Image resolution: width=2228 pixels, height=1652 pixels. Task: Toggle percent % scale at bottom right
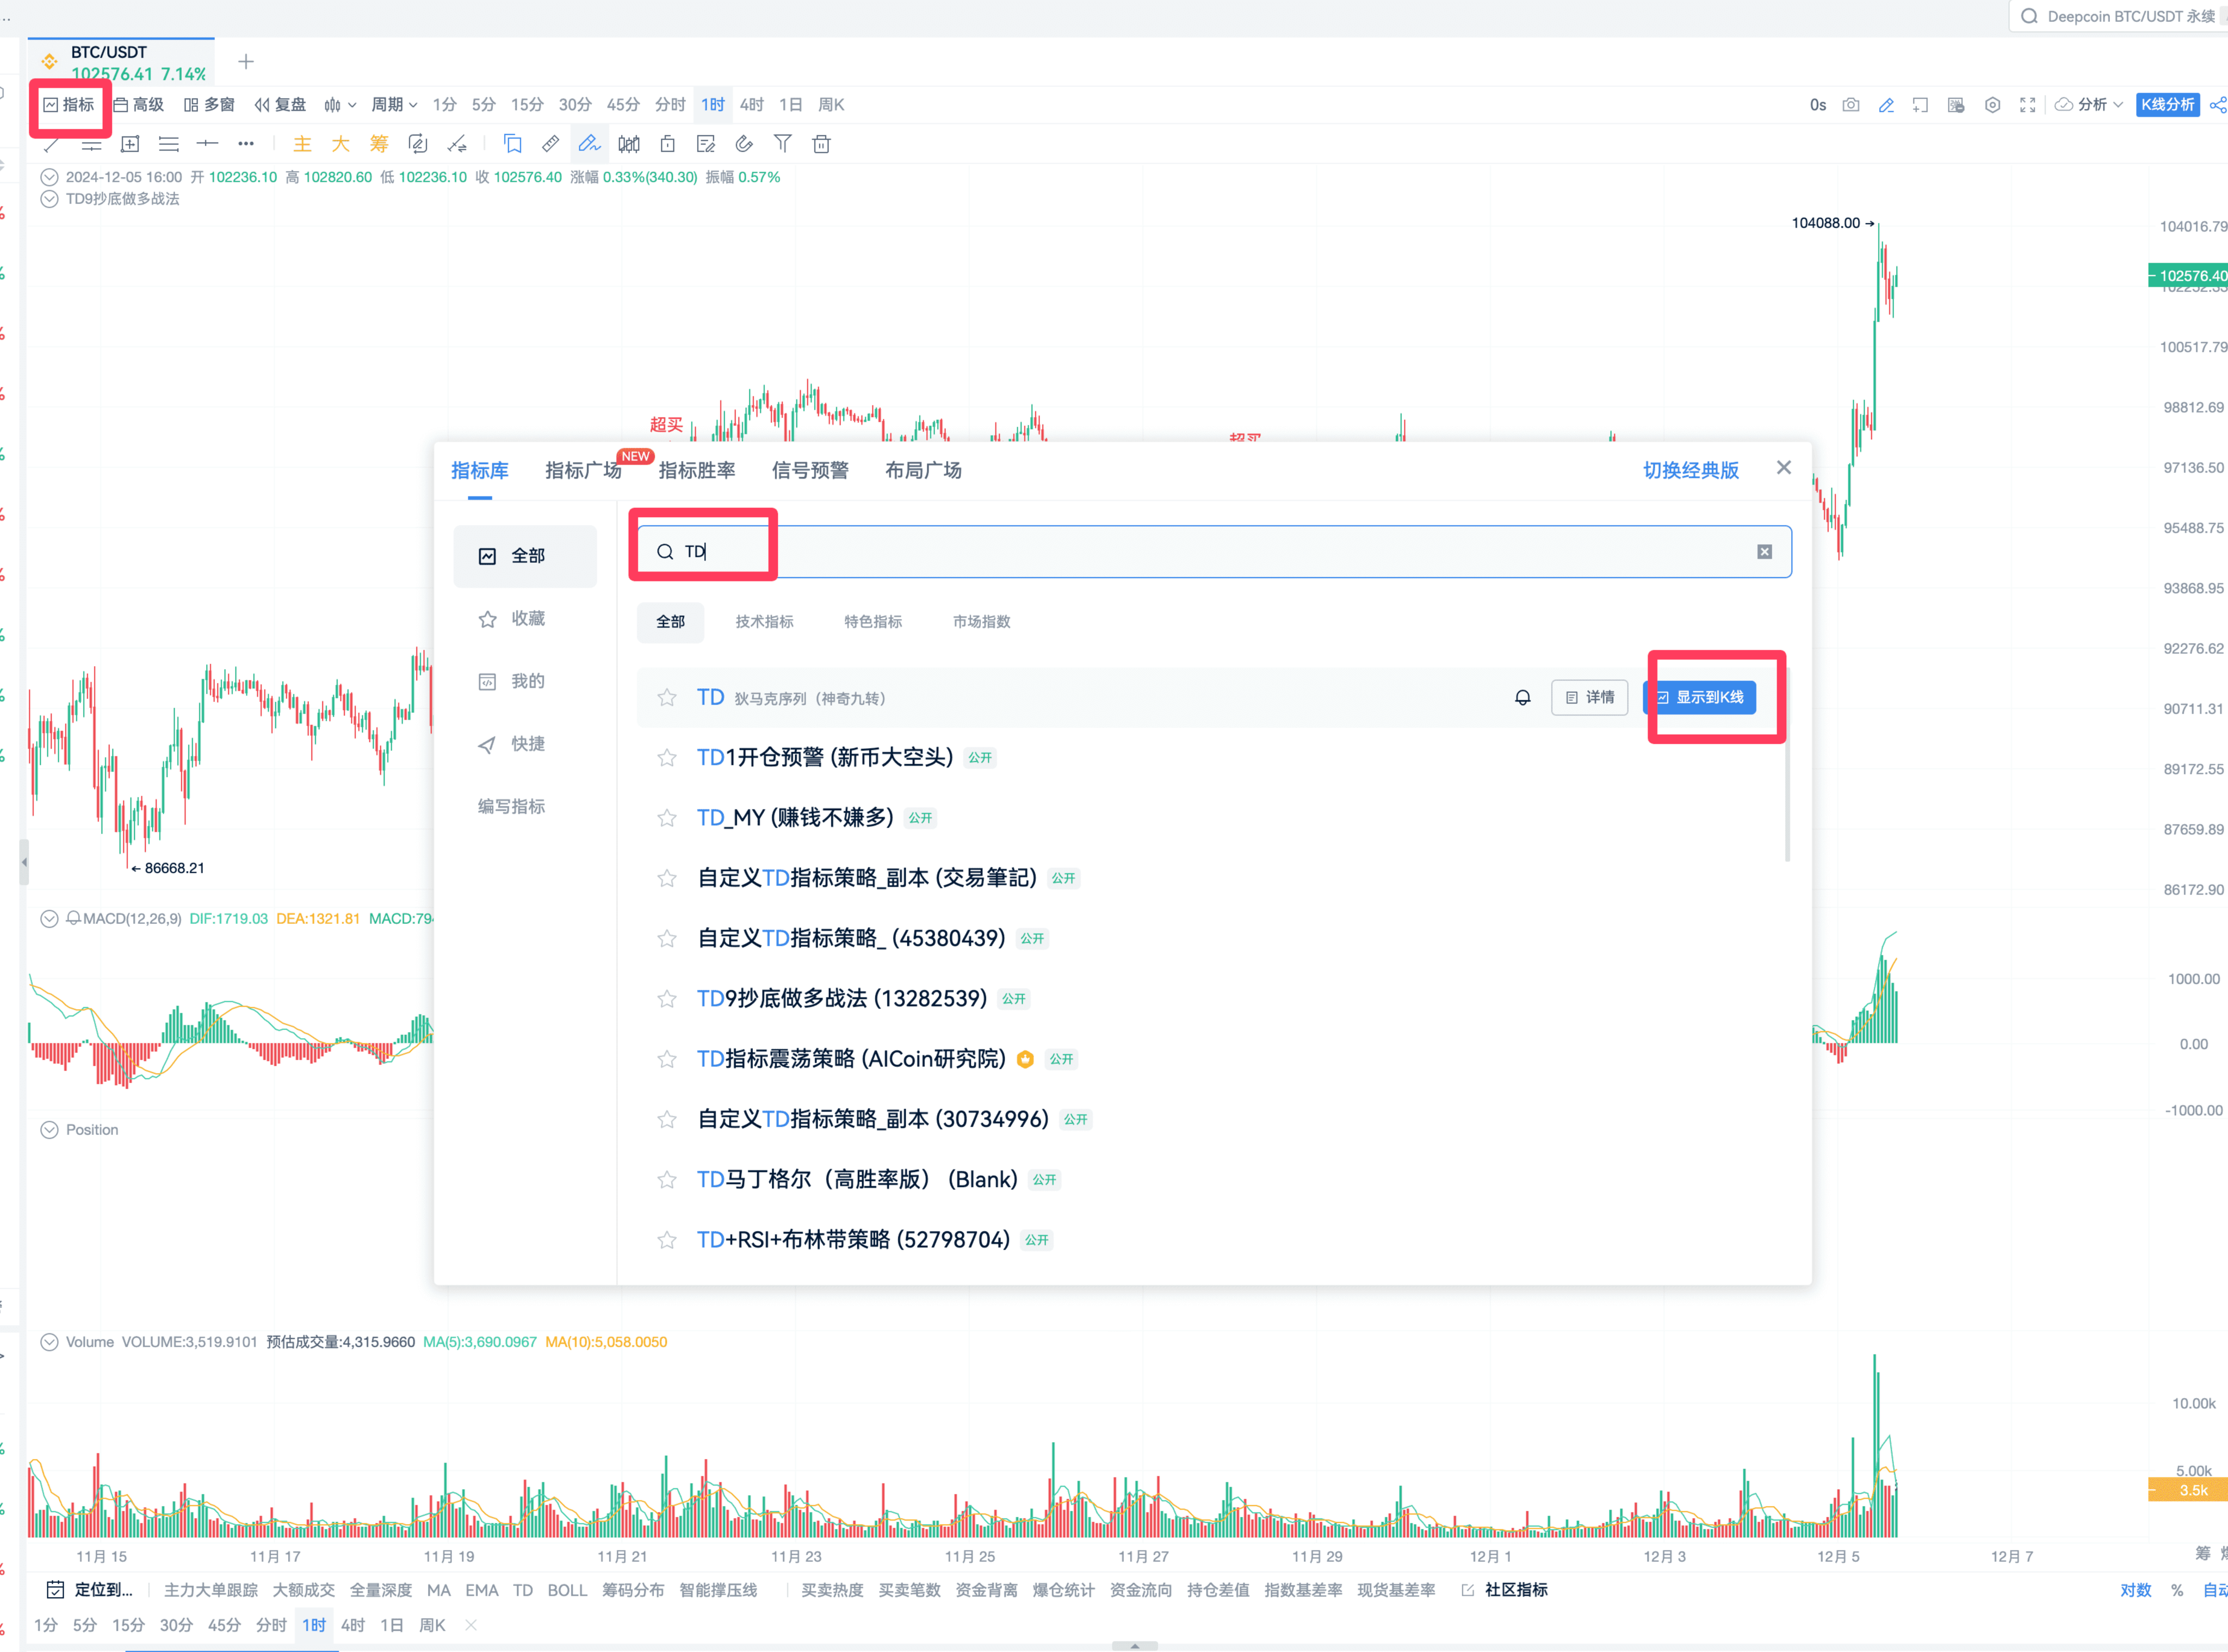tap(2177, 1590)
